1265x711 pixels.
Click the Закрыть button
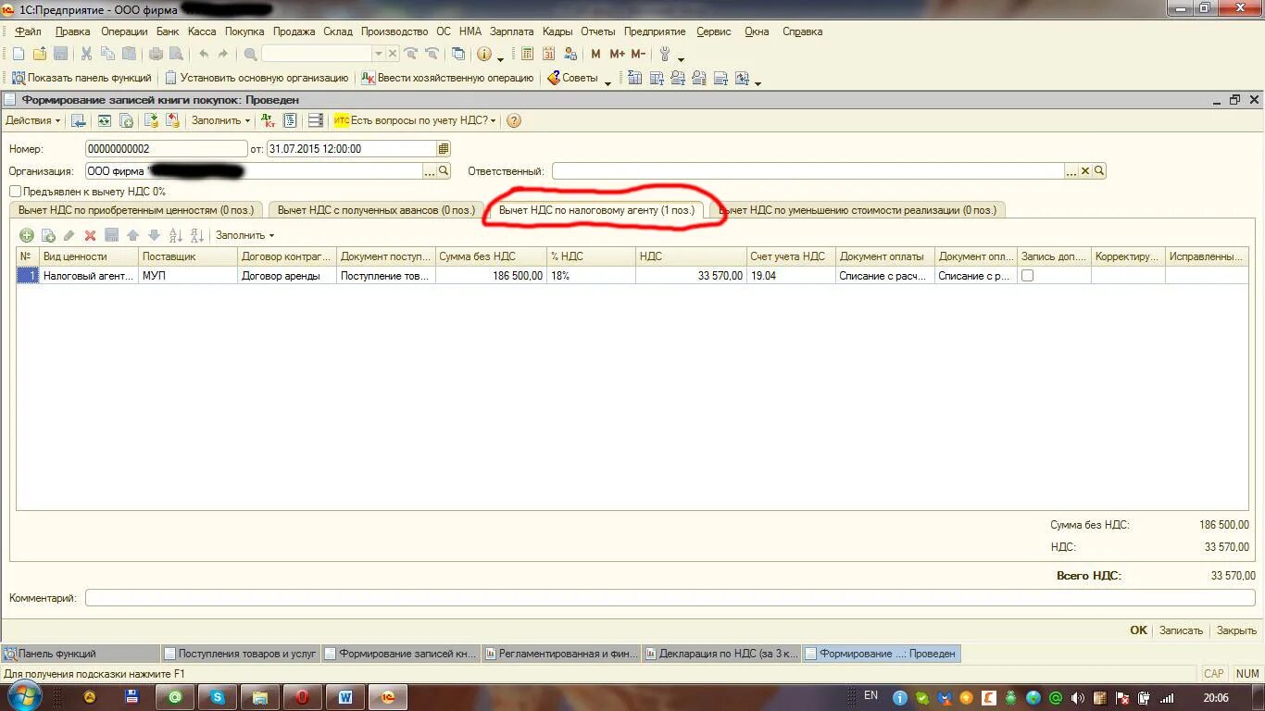[x=1236, y=630]
